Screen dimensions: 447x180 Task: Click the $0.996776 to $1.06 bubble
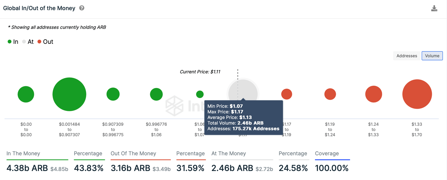(x=156, y=94)
